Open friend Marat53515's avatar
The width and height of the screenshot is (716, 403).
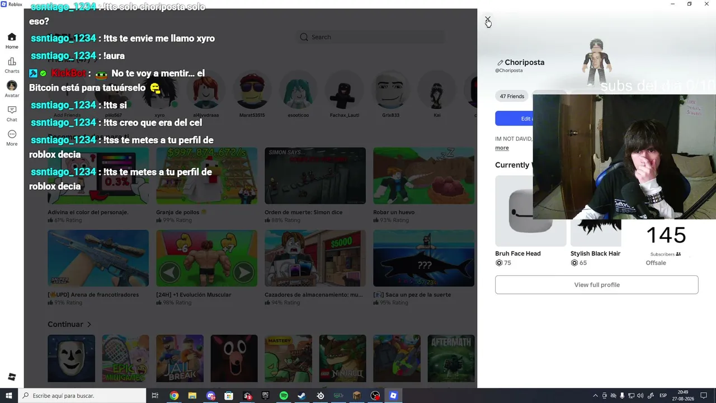(x=252, y=91)
